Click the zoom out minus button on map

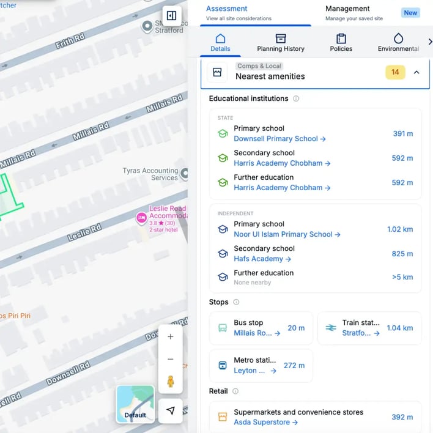pyautogui.click(x=171, y=360)
